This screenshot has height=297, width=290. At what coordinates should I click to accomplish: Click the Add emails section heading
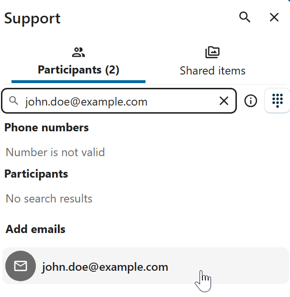(35, 229)
